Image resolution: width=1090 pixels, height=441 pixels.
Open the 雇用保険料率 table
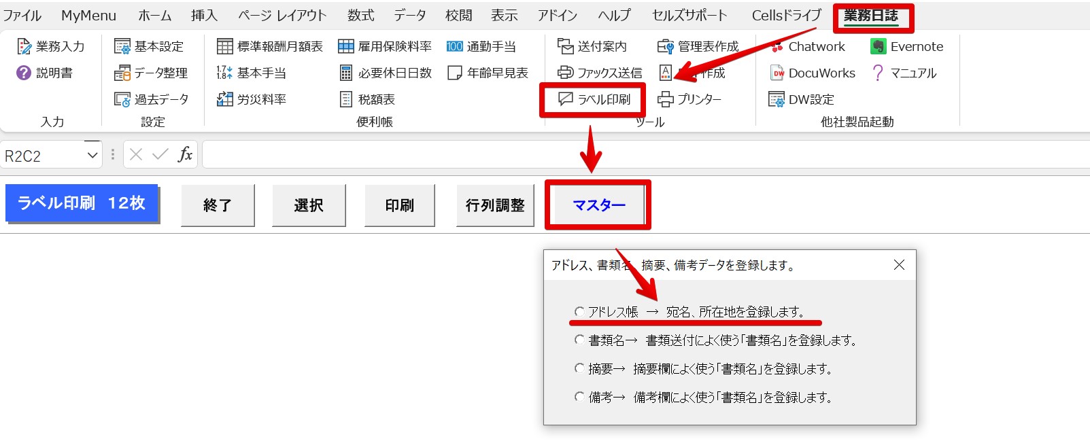(385, 46)
